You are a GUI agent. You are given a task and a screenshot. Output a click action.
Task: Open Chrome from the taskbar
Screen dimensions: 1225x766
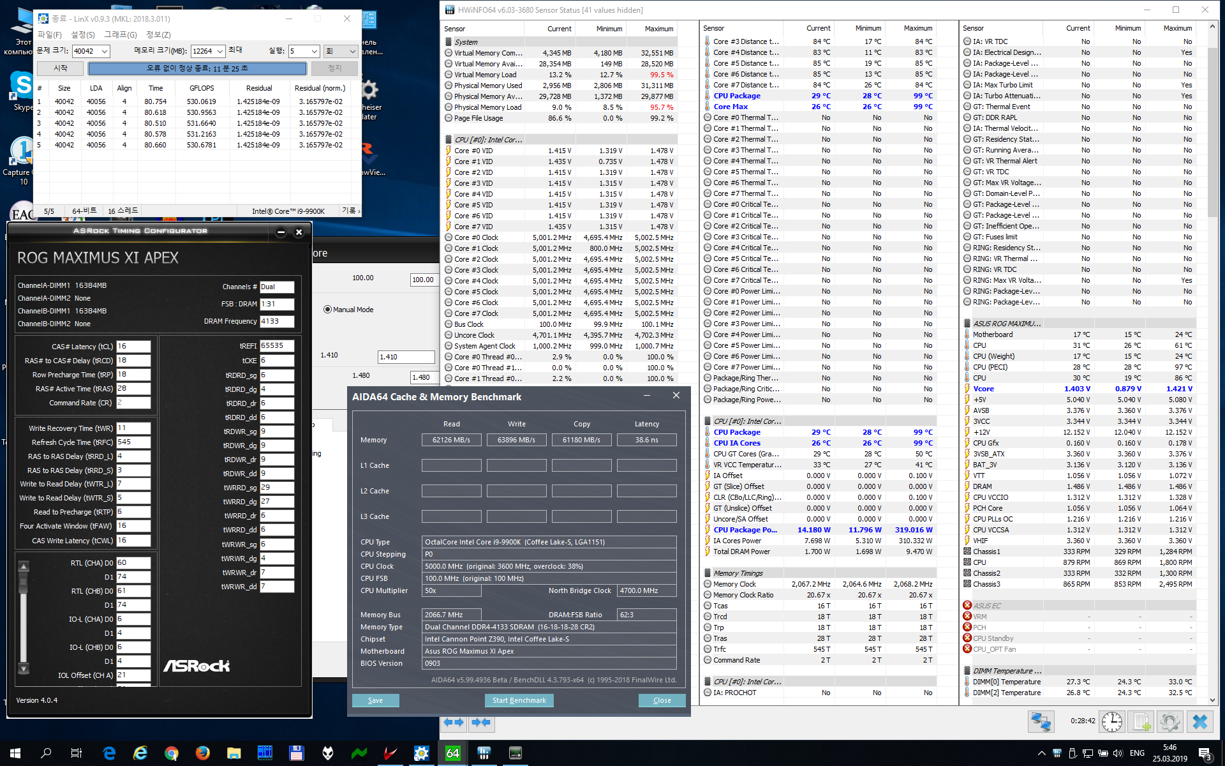click(171, 753)
